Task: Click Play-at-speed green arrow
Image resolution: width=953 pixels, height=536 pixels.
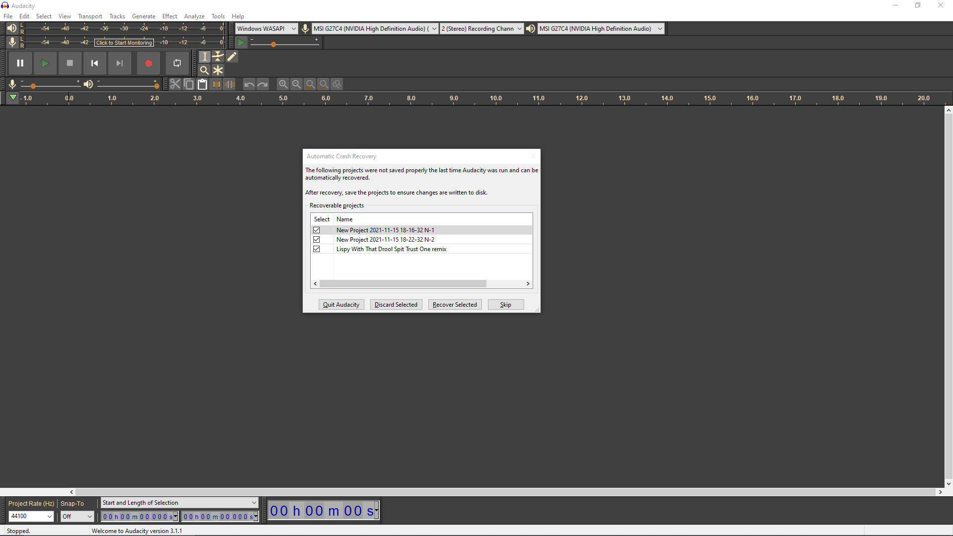Action: 241,43
